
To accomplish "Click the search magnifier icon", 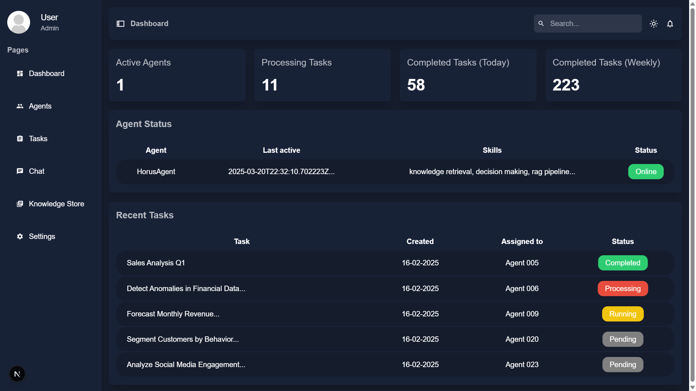I will click(541, 23).
